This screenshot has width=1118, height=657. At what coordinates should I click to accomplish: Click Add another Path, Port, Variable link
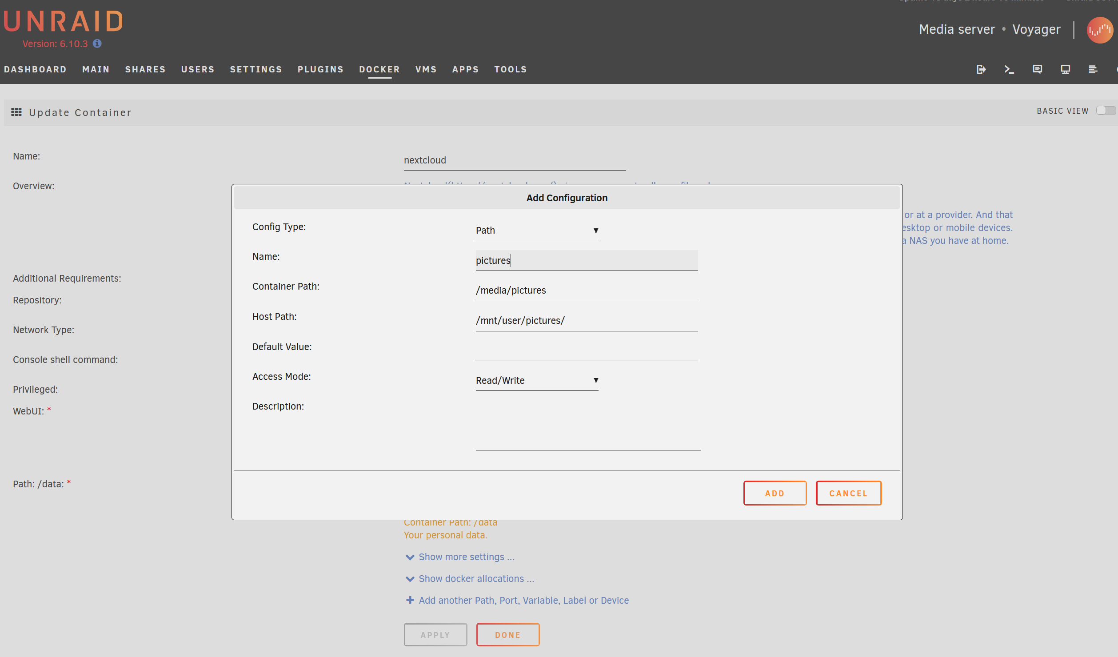pyautogui.click(x=524, y=600)
